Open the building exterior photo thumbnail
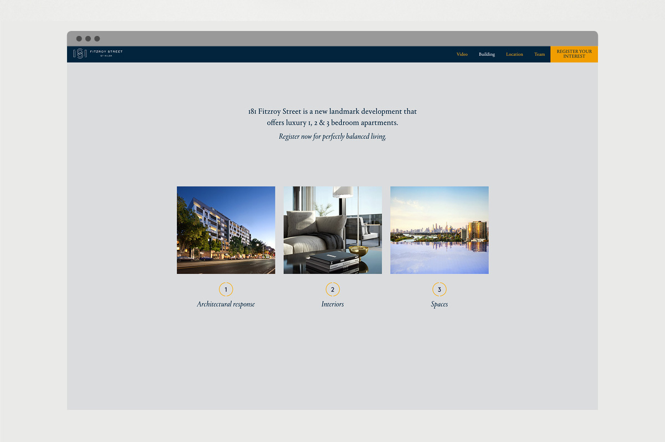The height and width of the screenshot is (442, 665). (226, 230)
